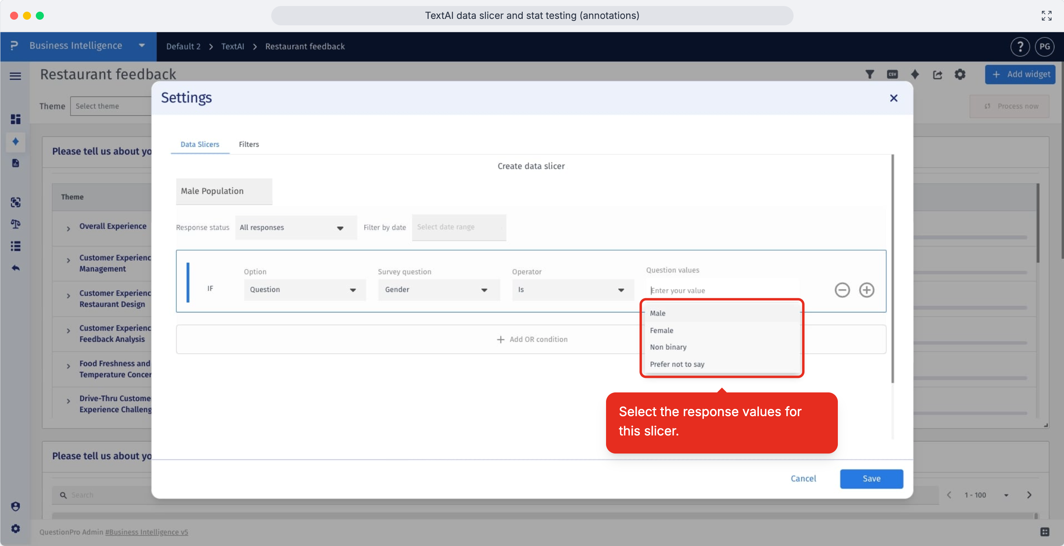The width and height of the screenshot is (1064, 546).
Task: Open the balance scale icon in sidebar
Action: 15,224
